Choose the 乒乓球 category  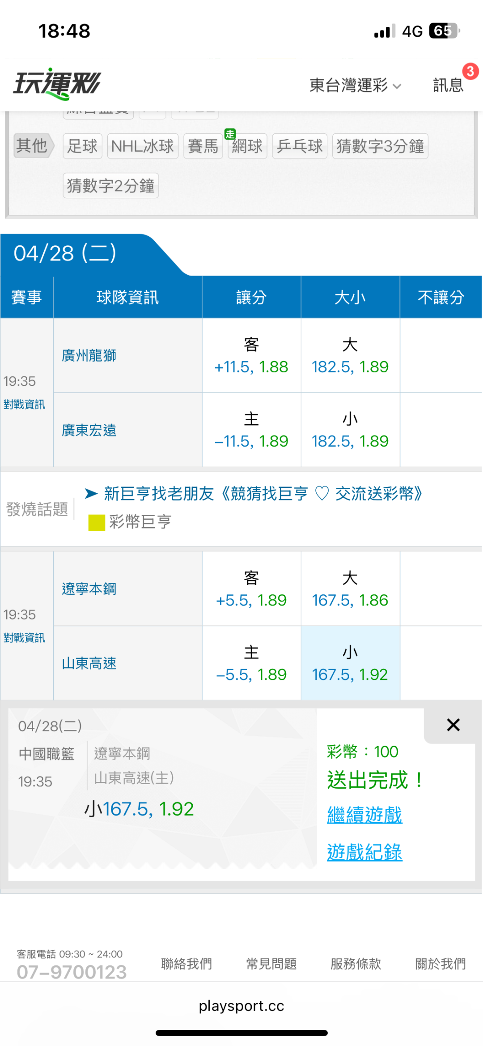click(300, 146)
